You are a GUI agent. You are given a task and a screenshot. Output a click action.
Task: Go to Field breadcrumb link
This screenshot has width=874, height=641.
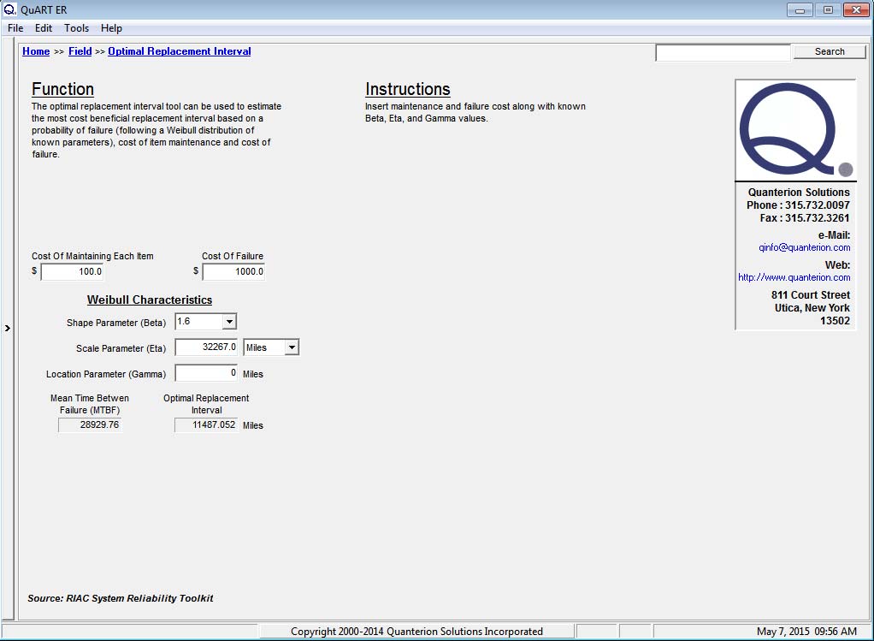tap(80, 51)
